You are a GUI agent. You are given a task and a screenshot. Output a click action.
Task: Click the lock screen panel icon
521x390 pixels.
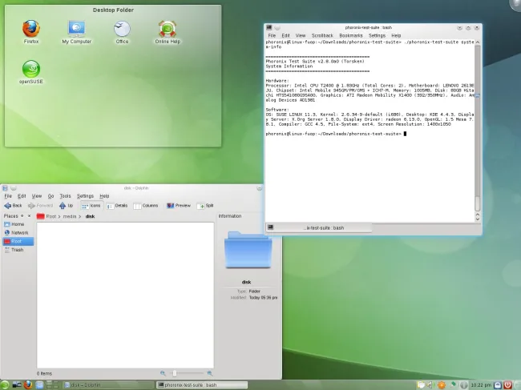[x=498, y=385]
